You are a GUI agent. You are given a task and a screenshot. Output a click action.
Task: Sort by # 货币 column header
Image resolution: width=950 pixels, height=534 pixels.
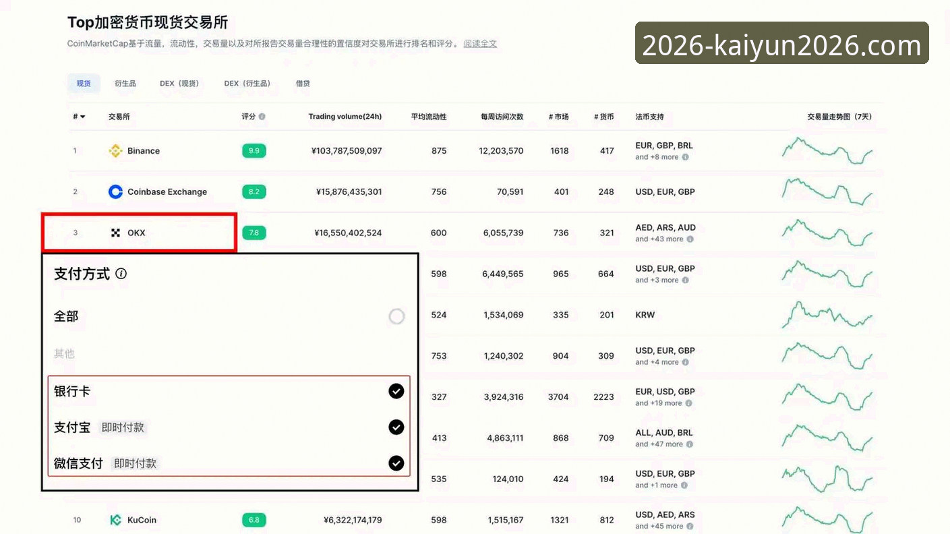604,117
